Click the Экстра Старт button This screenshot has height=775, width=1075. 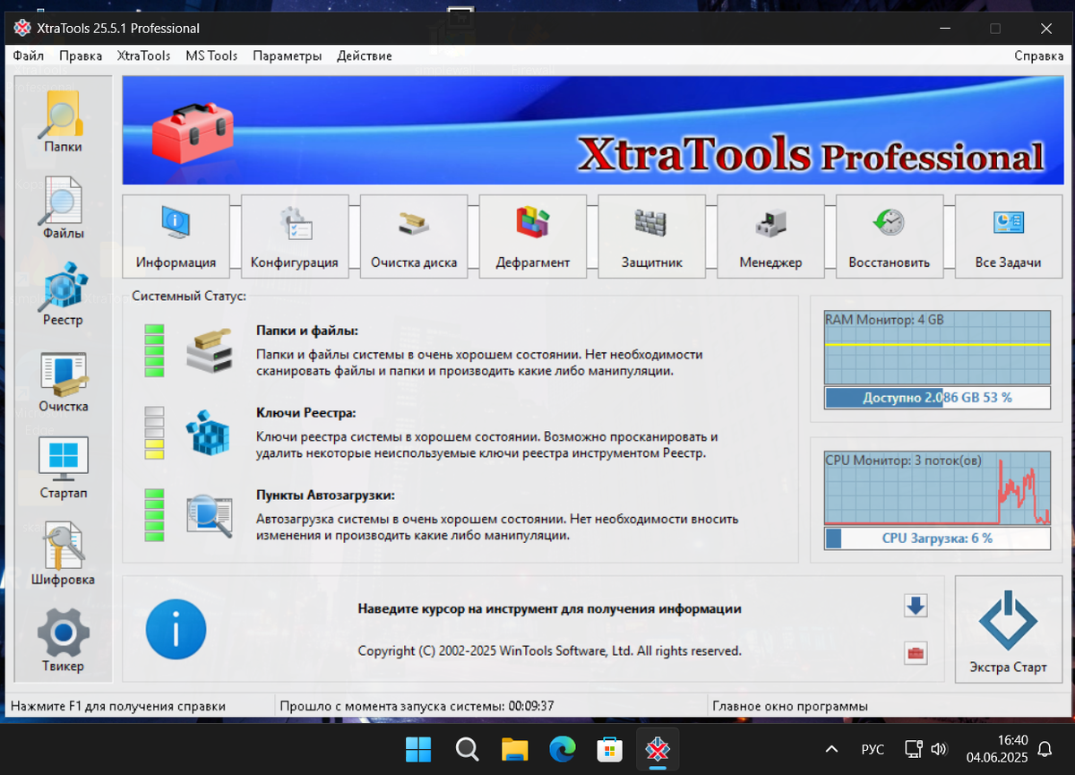pos(1008,629)
